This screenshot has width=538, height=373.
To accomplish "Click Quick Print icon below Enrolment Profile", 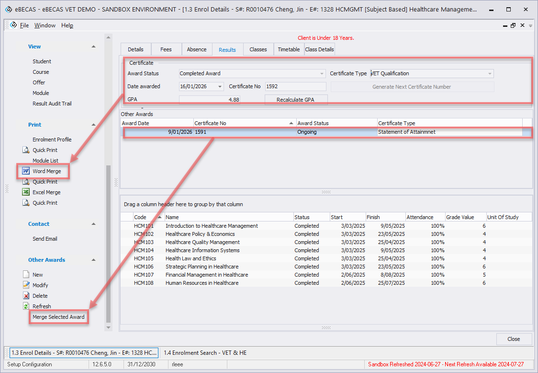I will coord(26,150).
